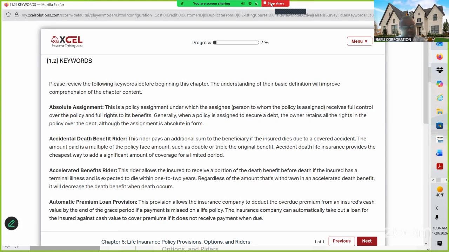
Task: Expand hidden system tray icons chevron
Action: point(437,208)
